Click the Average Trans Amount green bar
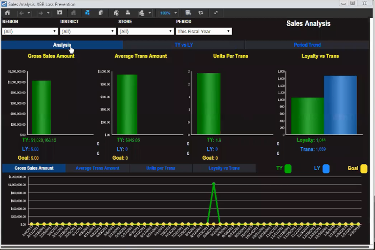This screenshot has width=375, height=250. (127, 104)
